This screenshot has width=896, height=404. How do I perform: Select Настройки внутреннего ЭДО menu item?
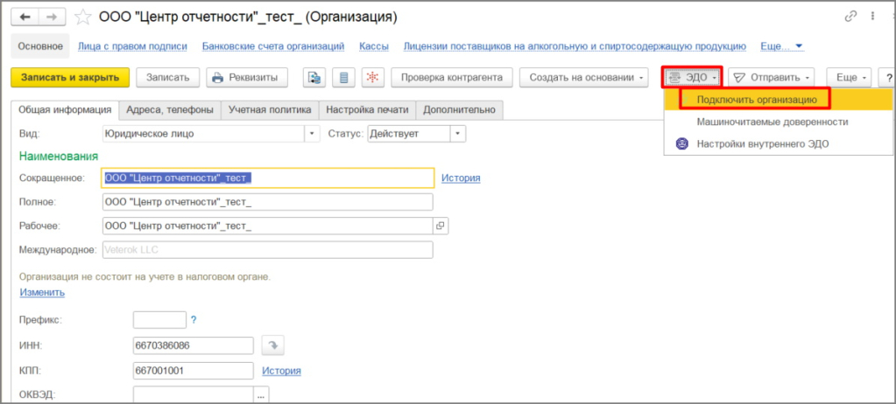762,143
